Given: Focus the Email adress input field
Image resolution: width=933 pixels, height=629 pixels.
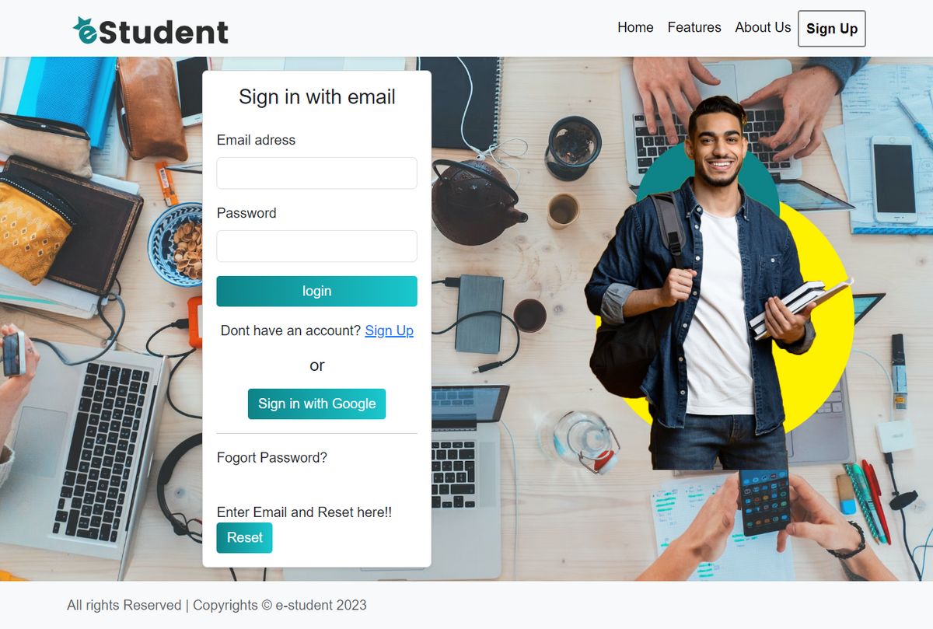Looking at the screenshot, I should coord(316,173).
